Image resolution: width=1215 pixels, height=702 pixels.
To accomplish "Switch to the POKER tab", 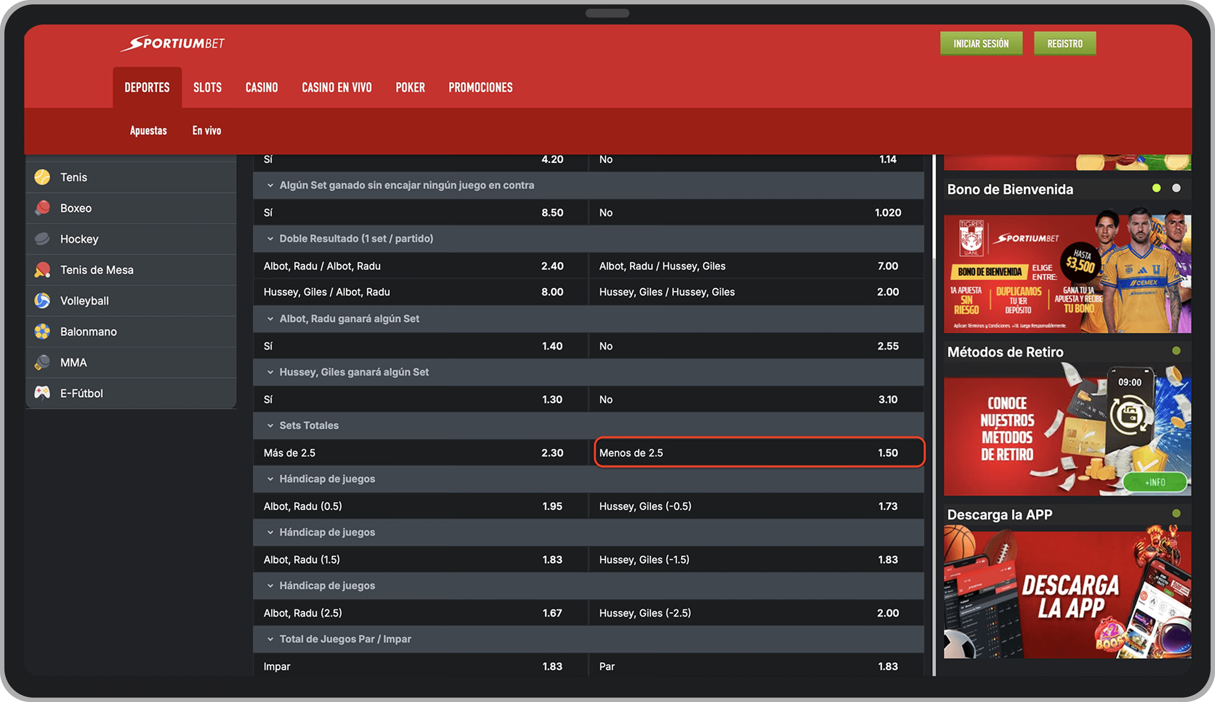I will (x=410, y=87).
